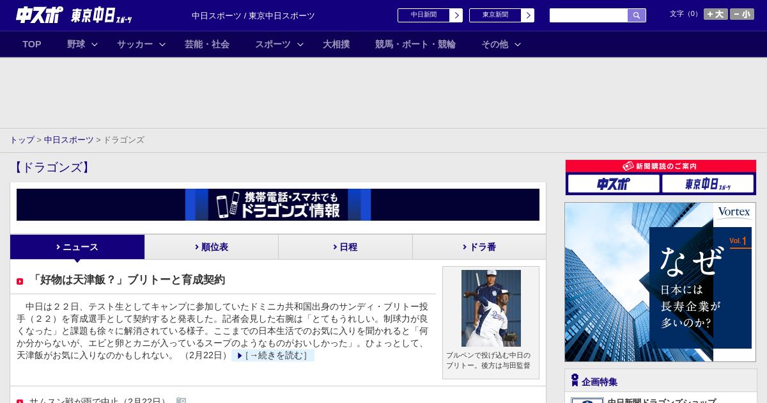Open the ブリトー pitching photo thumbnail
The height and width of the screenshot is (403, 767).
(491, 308)
